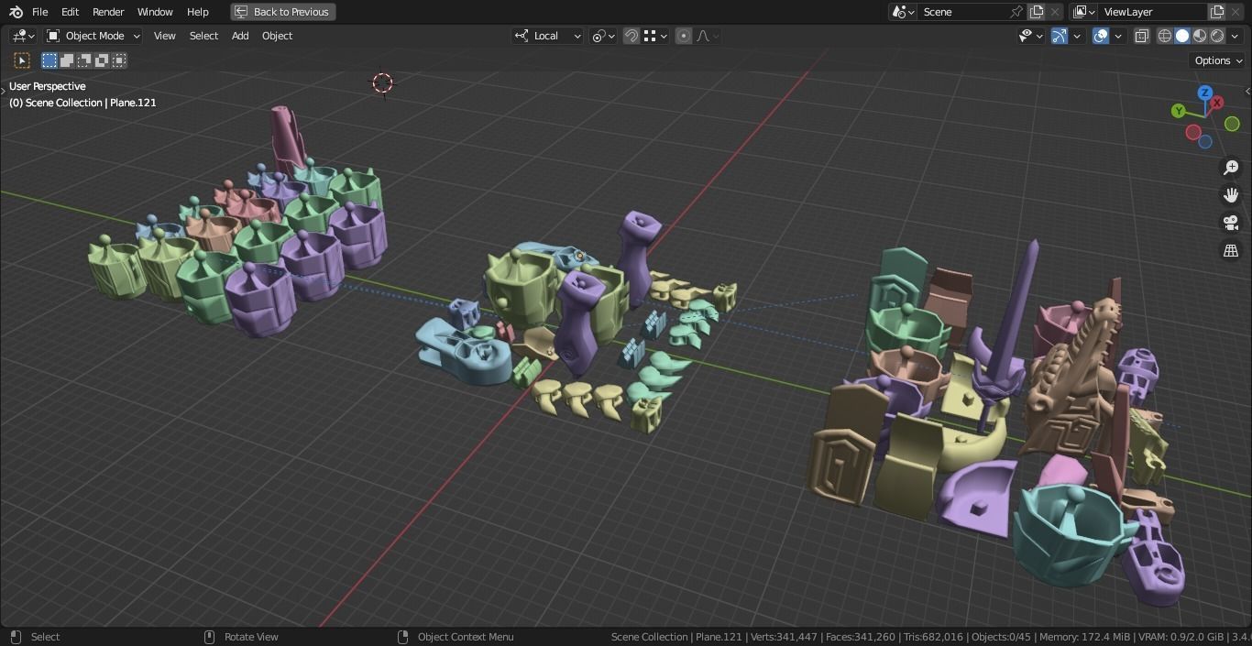Click the X axis on navigation gizmo
The image size is (1252, 646).
tap(1217, 103)
